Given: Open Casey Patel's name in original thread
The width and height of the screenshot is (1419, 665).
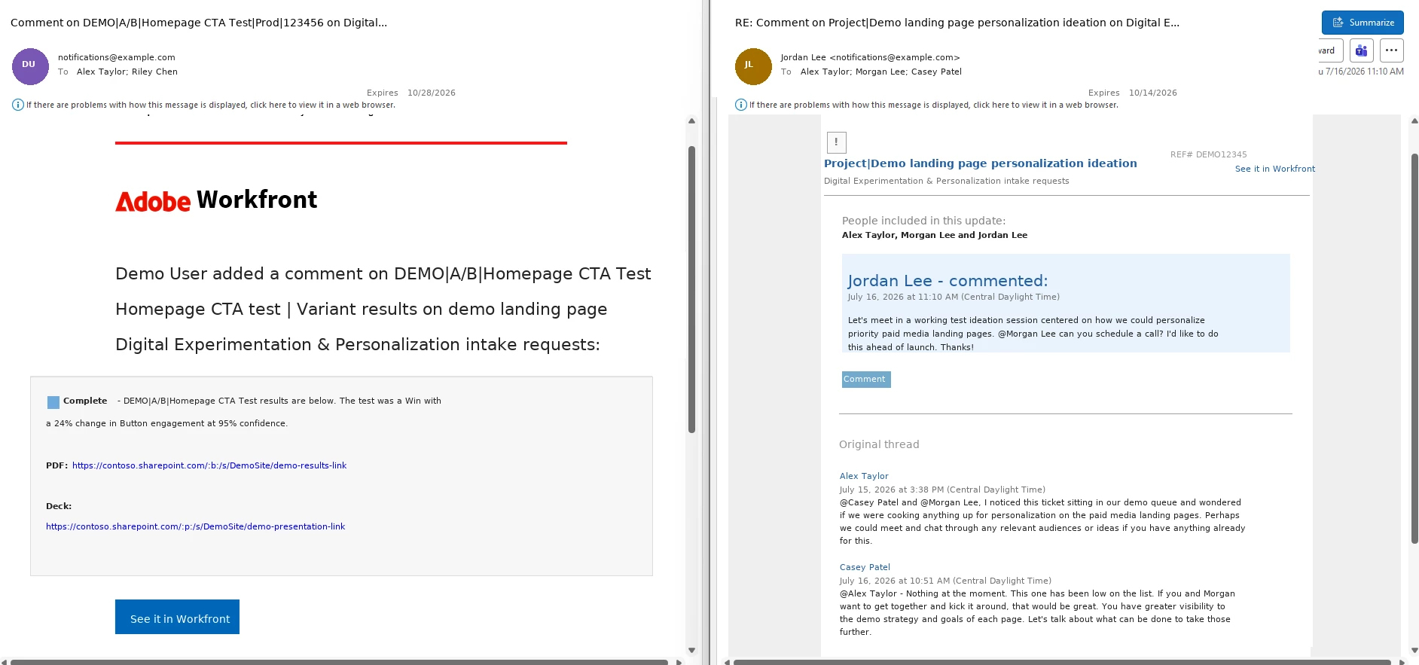Looking at the screenshot, I should click(865, 567).
